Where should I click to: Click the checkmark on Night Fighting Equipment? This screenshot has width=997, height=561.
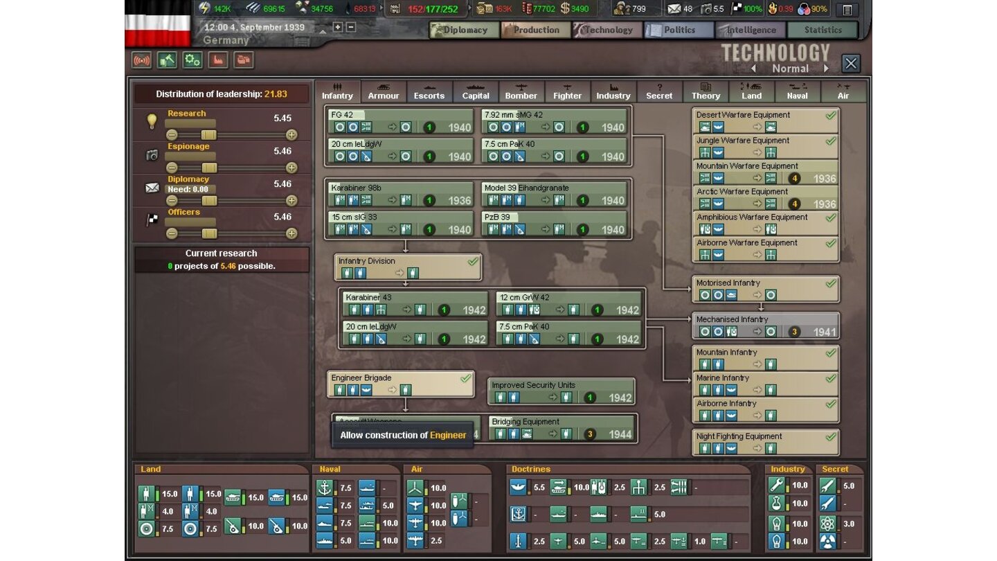(830, 437)
